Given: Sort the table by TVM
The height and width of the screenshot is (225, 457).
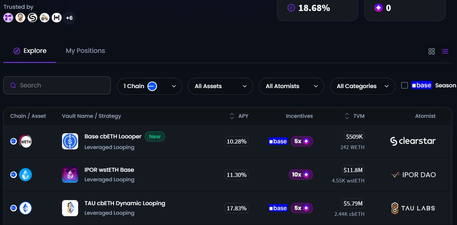Looking at the screenshot, I should point(354,116).
